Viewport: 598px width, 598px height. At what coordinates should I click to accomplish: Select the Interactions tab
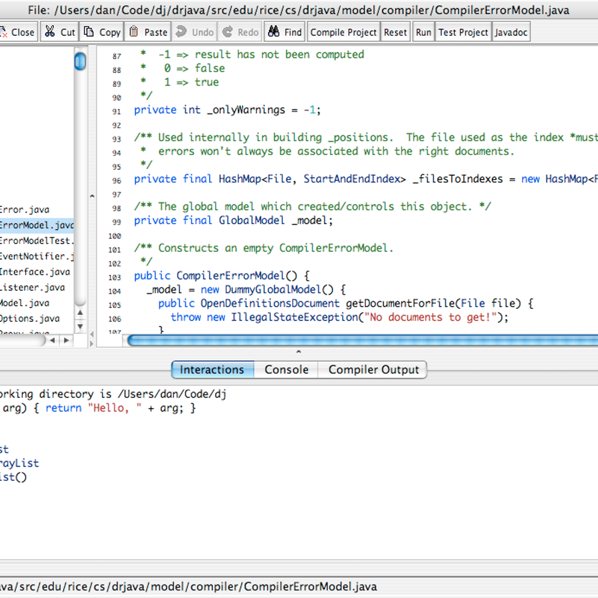coord(212,369)
